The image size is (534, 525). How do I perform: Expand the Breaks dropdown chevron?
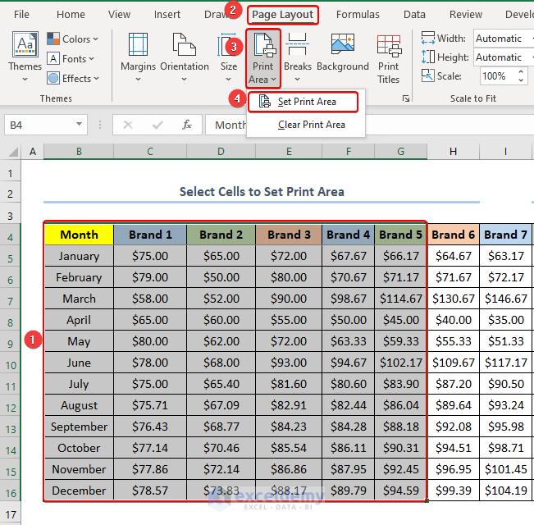click(297, 80)
